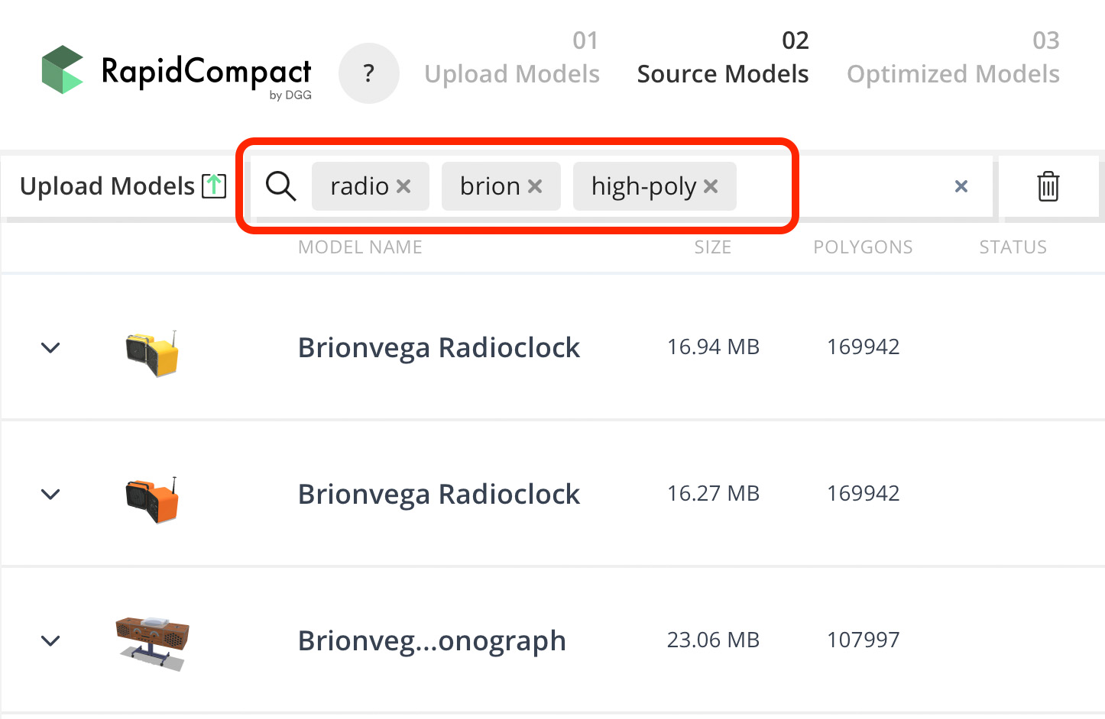Image resolution: width=1105 pixels, height=719 pixels.
Task: Go to step 01 Upload Models
Action: tap(512, 58)
